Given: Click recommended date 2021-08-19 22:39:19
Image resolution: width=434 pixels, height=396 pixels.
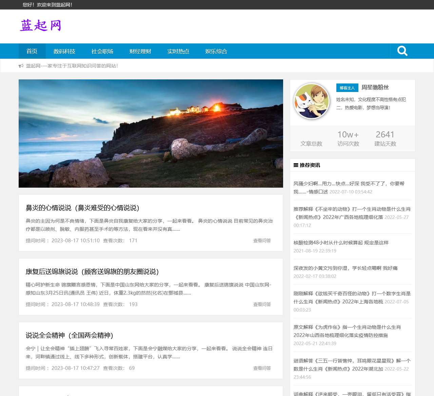Looking at the screenshot, I should [x=315, y=251].
